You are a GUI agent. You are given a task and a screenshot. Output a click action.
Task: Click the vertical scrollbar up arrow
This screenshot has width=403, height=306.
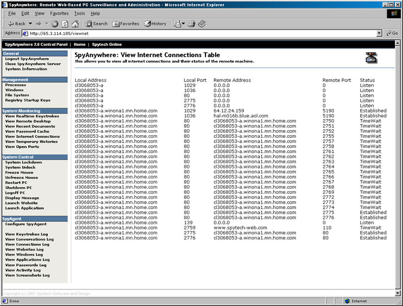[397, 43]
